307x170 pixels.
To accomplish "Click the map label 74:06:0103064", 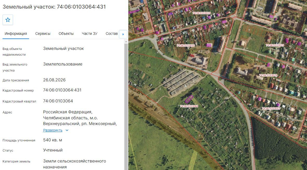I will click(189, 106).
